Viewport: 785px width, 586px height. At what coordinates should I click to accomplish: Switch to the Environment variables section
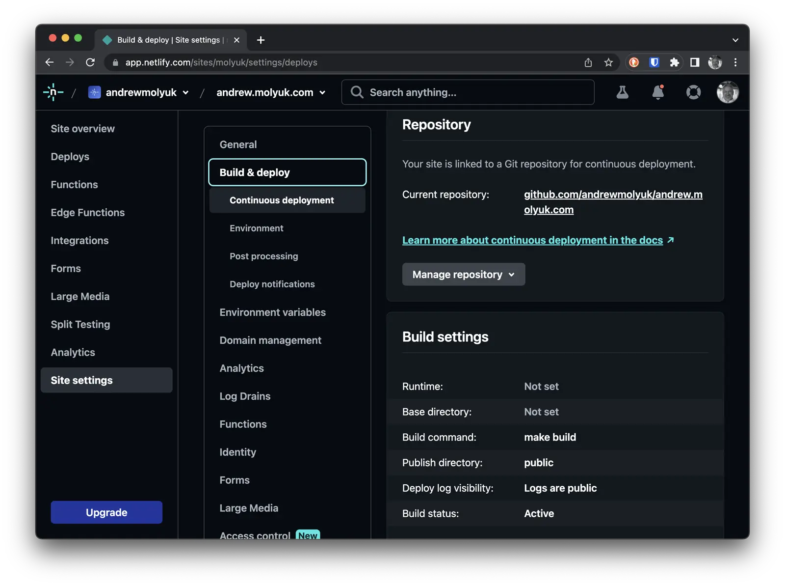(273, 312)
